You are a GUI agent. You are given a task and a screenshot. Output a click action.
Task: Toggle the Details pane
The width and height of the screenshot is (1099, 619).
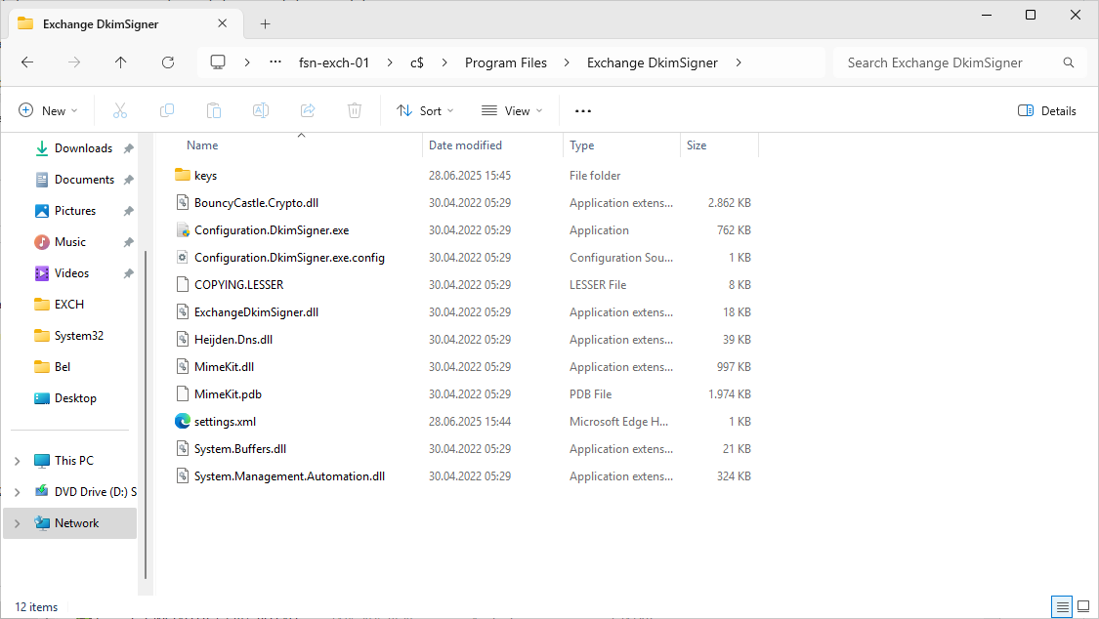point(1046,110)
